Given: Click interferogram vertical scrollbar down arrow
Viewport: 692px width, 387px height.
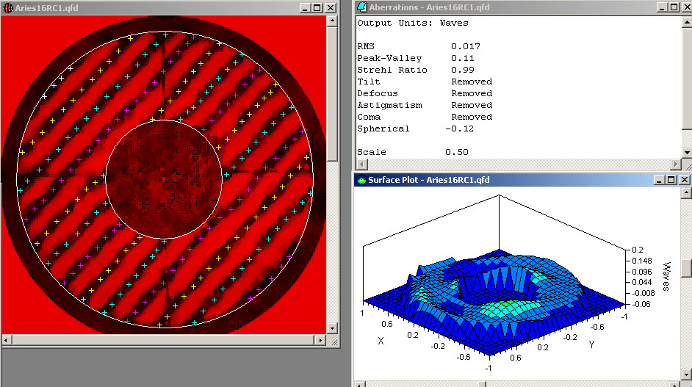Looking at the screenshot, I should pyautogui.click(x=332, y=328).
